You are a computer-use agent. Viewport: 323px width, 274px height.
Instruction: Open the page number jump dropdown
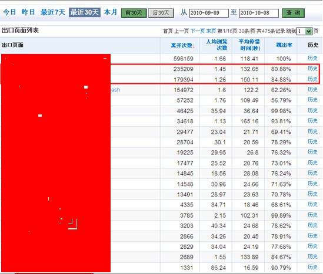pos(304,31)
